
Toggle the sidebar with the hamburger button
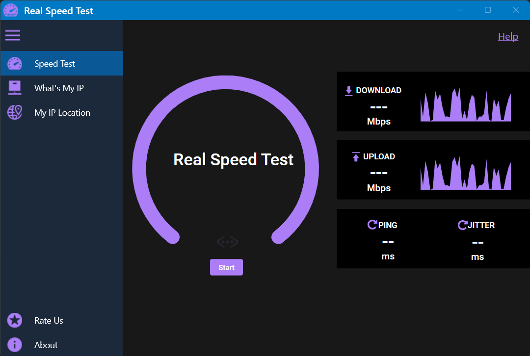click(13, 35)
